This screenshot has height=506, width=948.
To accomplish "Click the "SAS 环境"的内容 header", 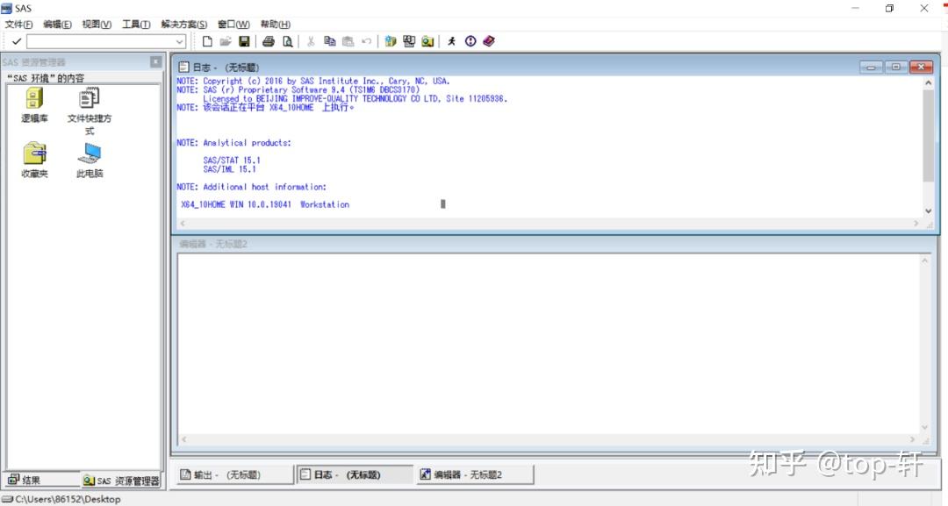I will click(x=46, y=78).
